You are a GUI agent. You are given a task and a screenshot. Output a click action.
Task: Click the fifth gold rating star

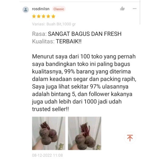tap(53, 16)
